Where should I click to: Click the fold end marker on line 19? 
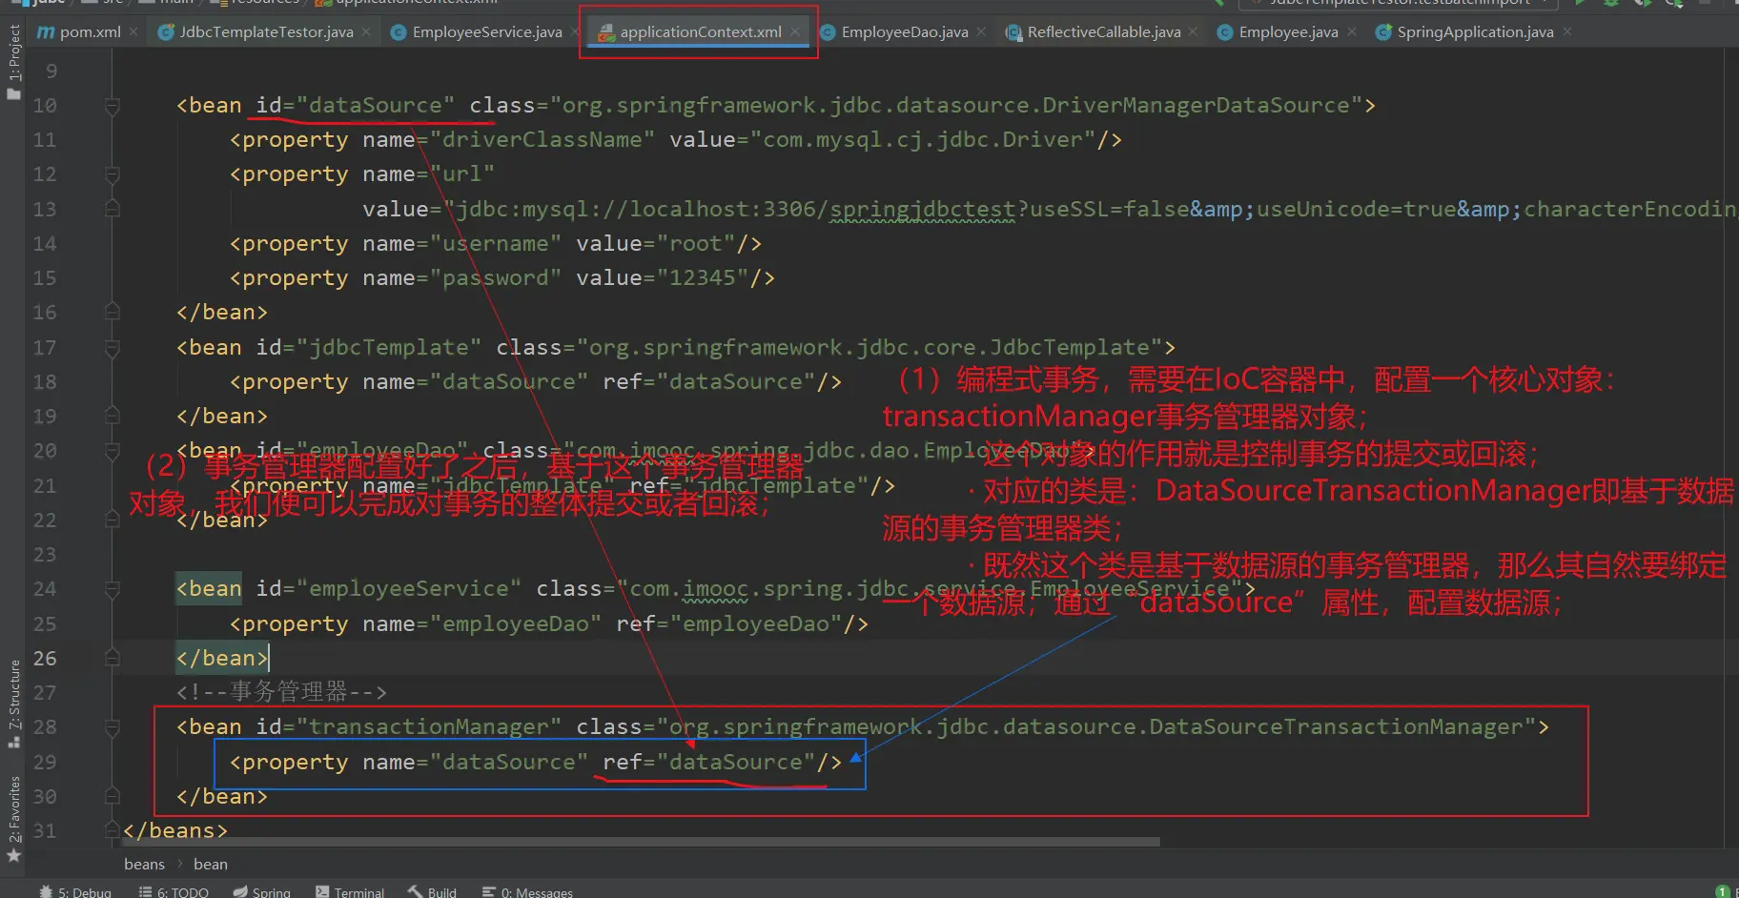[x=112, y=417]
